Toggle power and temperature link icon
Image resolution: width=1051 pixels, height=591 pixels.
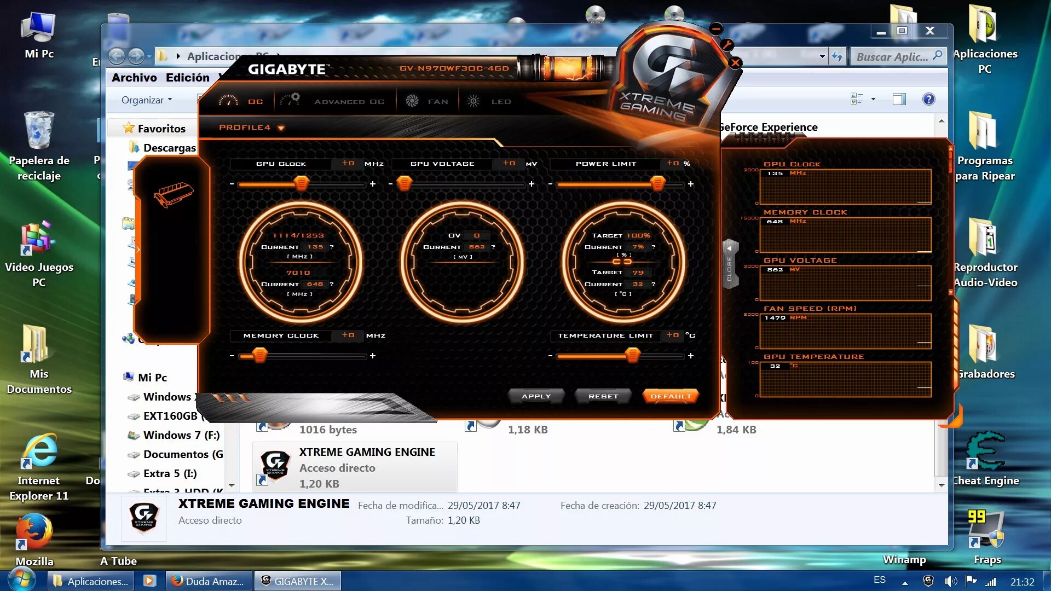tap(622, 262)
